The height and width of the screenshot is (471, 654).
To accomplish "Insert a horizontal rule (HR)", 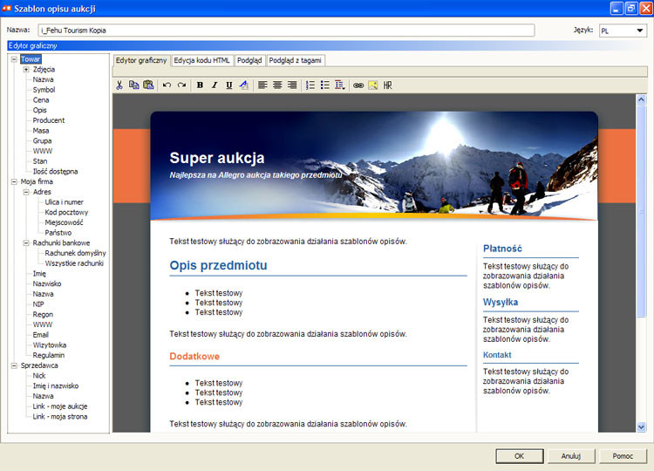I will (x=387, y=85).
